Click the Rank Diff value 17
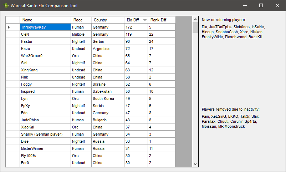Screen dimensions: 286x172 coord(162,49)
